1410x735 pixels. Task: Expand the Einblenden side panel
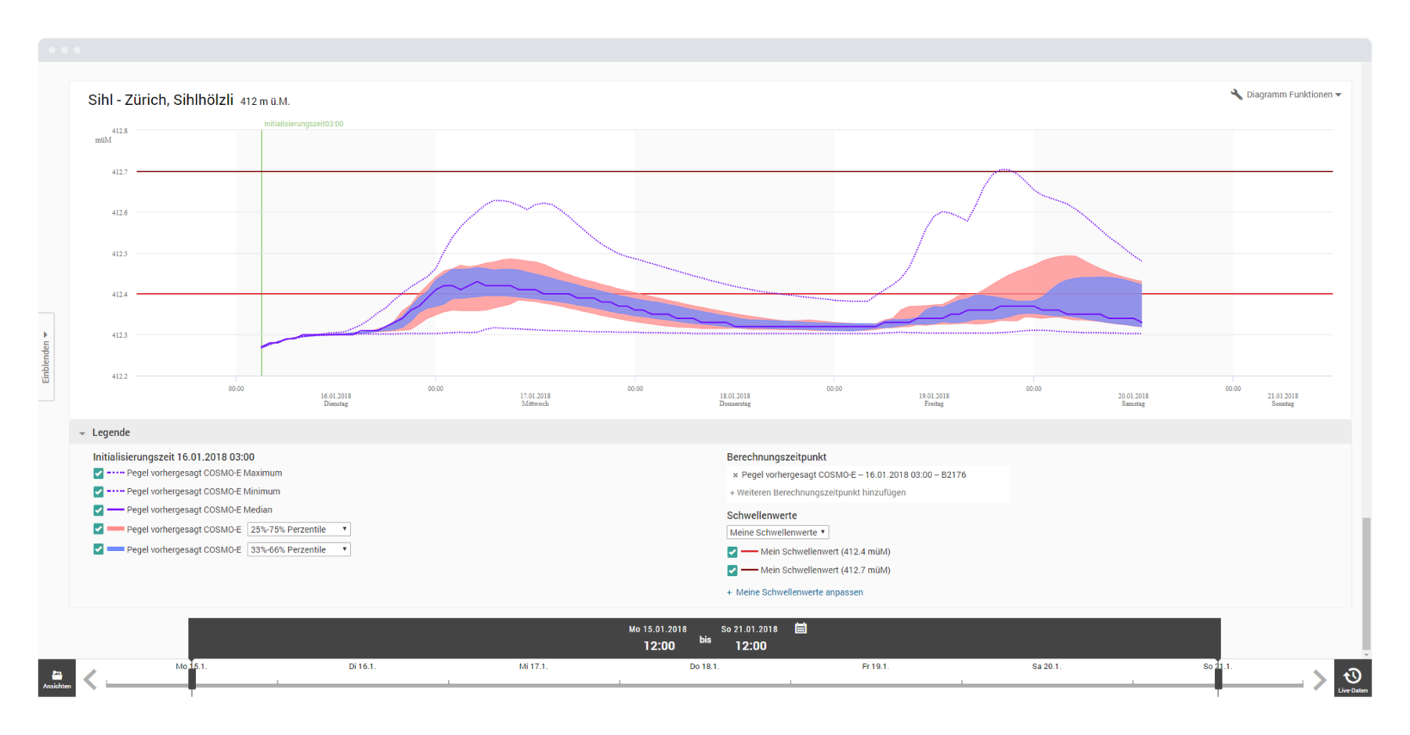(46, 357)
